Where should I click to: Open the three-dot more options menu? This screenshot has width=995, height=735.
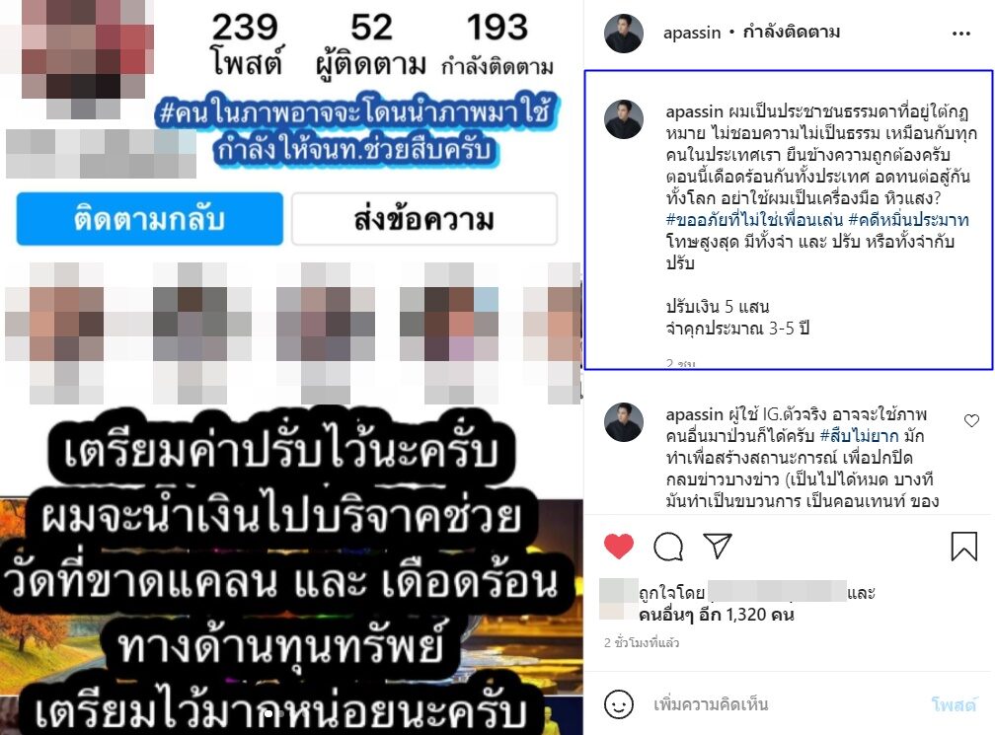[x=961, y=33]
